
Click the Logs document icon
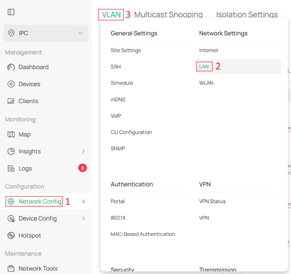[11, 169]
